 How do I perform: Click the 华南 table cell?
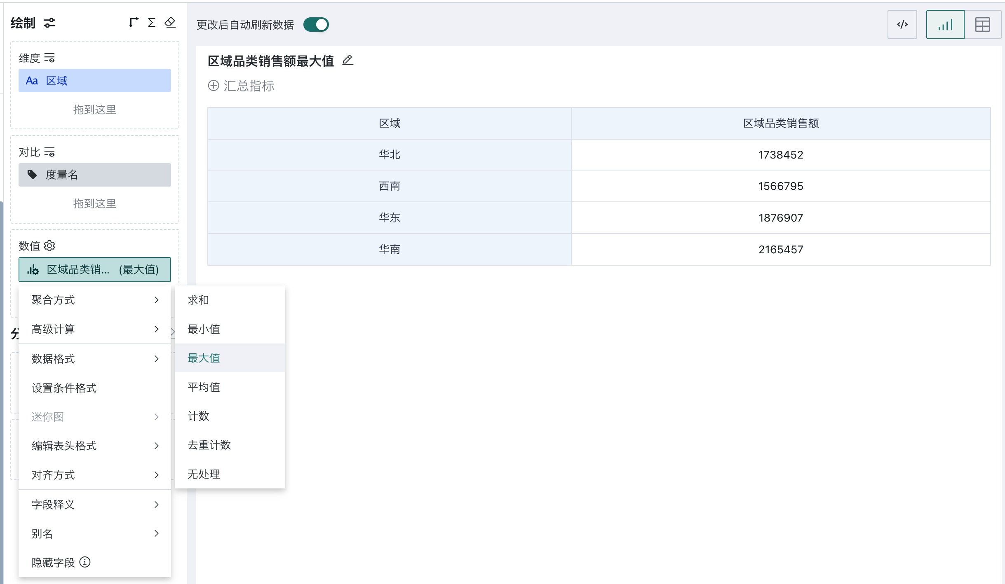tap(390, 249)
